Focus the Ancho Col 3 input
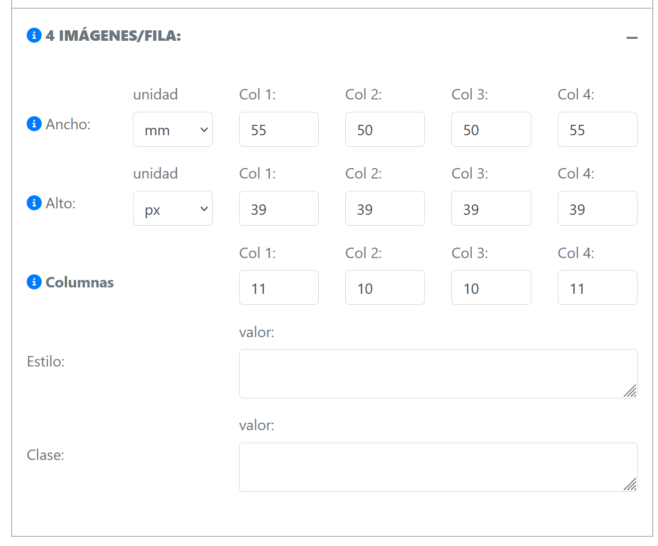The image size is (658, 546). click(491, 129)
